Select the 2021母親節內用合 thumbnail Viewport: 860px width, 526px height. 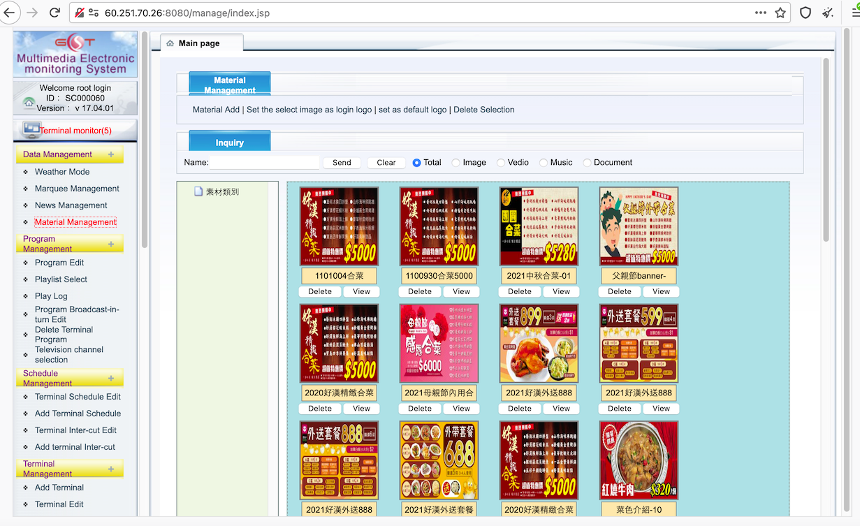click(439, 343)
